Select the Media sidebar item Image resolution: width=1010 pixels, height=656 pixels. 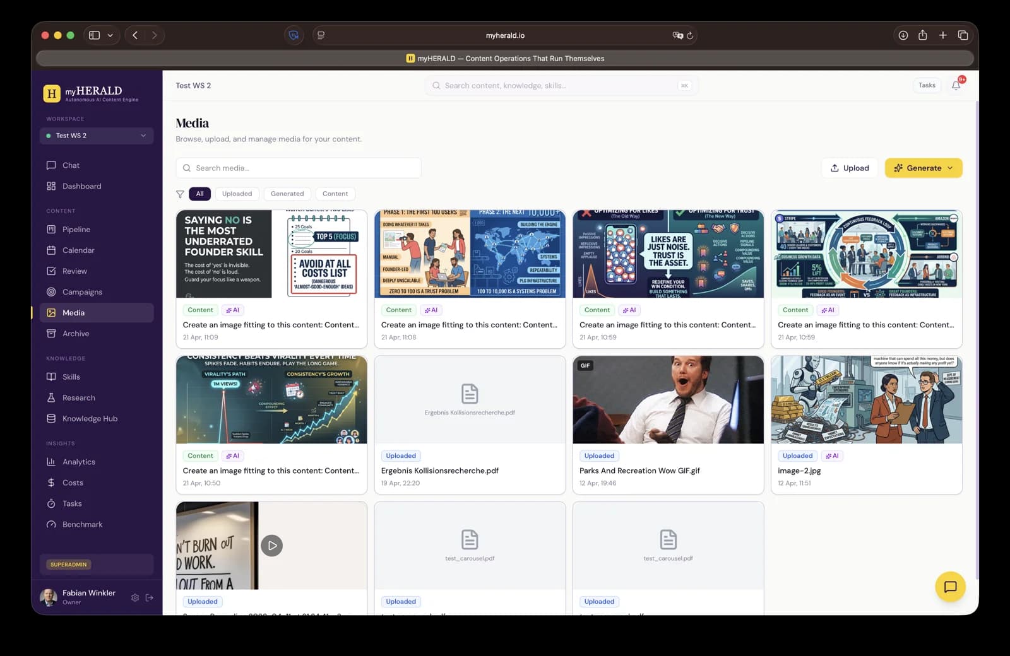coord(97,313)
